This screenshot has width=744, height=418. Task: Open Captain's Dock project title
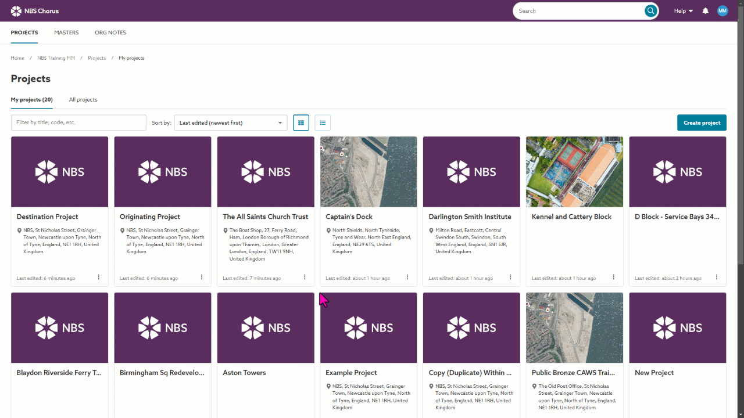click(x=349, y=217)
